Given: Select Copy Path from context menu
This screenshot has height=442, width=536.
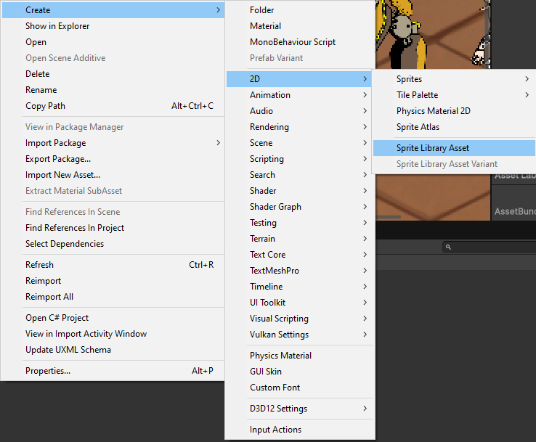Looking at the screenshot, I should [45, 106].
